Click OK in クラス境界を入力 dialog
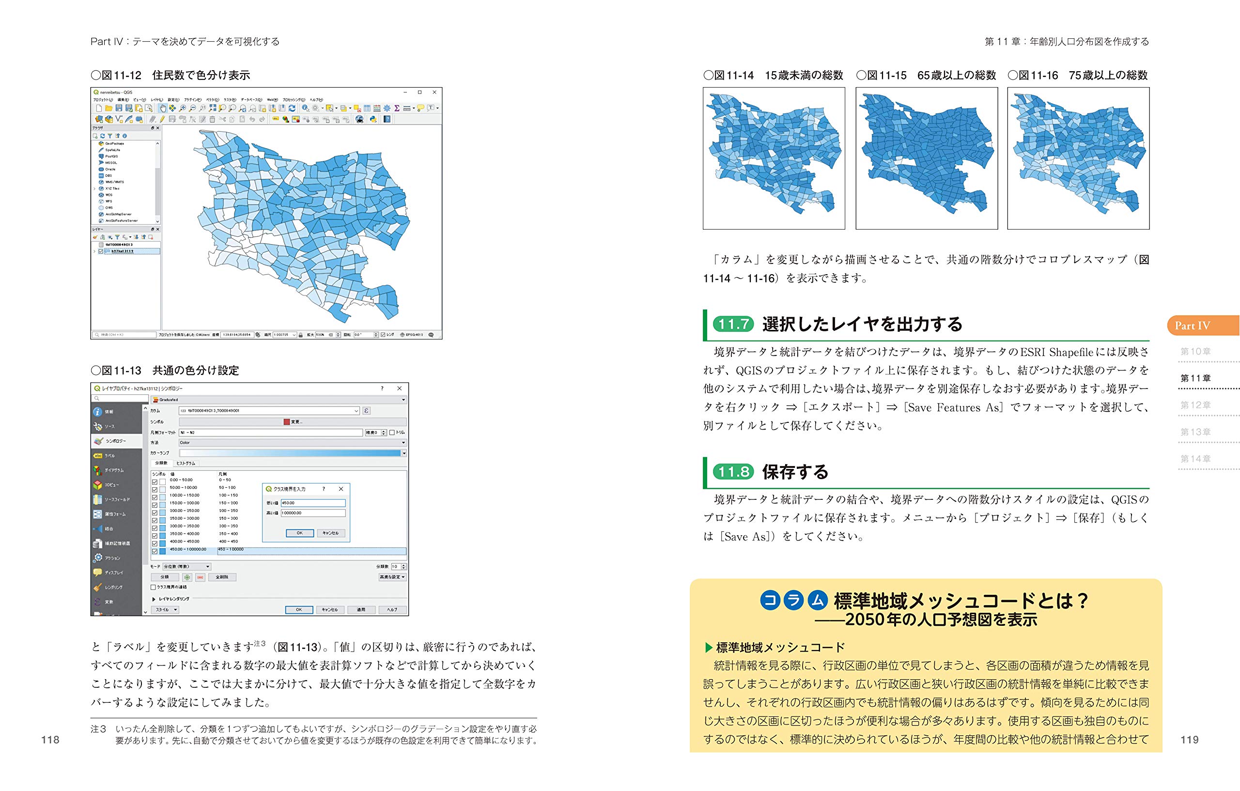This screenshot has width=1240, height=791. tap(300, 533)
